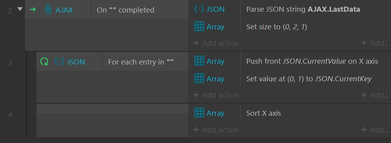This screenshot has width=391, height=143.
Task: Click the AJAX object icon in event 2
Action: tap(48, 10)
